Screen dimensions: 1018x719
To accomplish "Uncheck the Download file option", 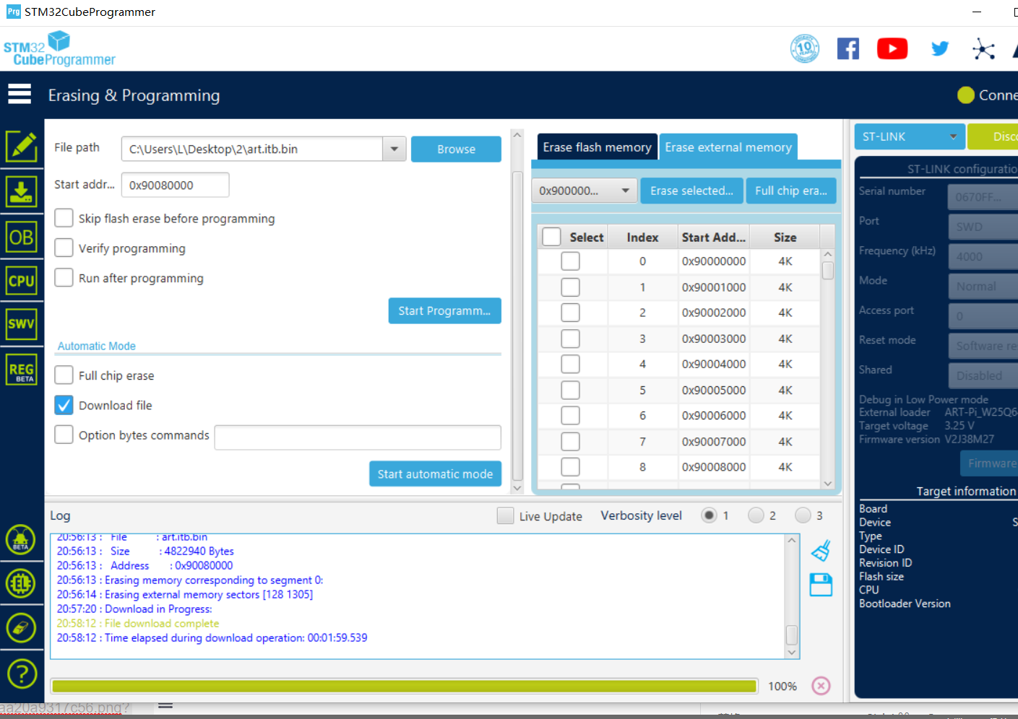I will click(x=64, y=405).
